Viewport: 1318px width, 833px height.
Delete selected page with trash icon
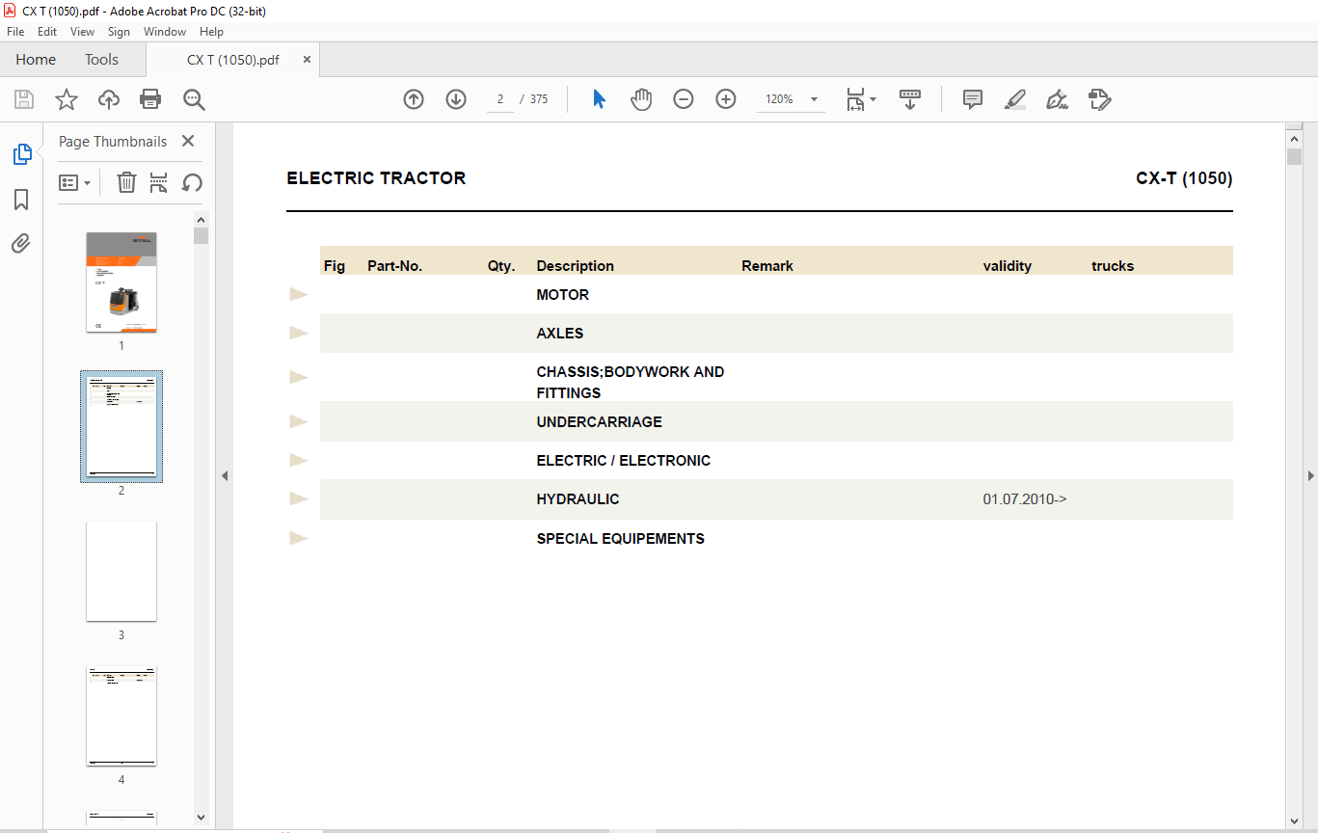(126, 182)
